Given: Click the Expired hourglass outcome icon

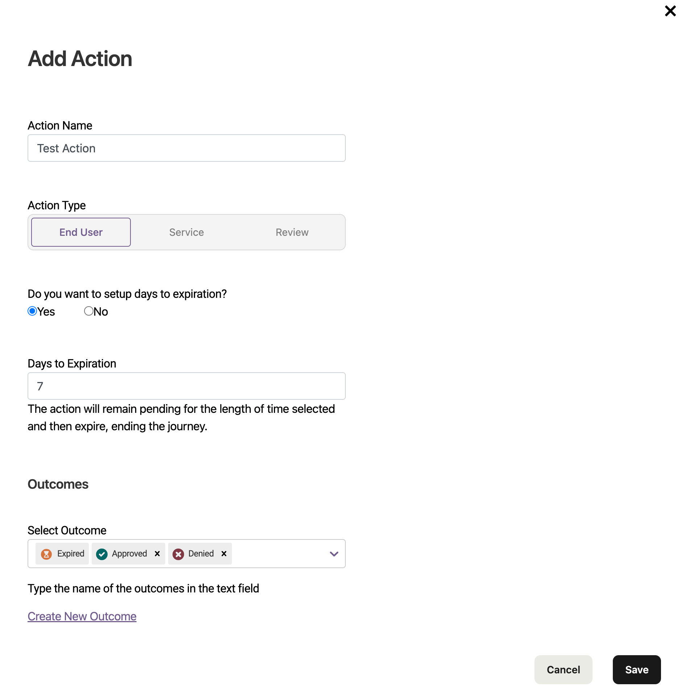Looking at the screenshot, I should [x=46, y=554].
